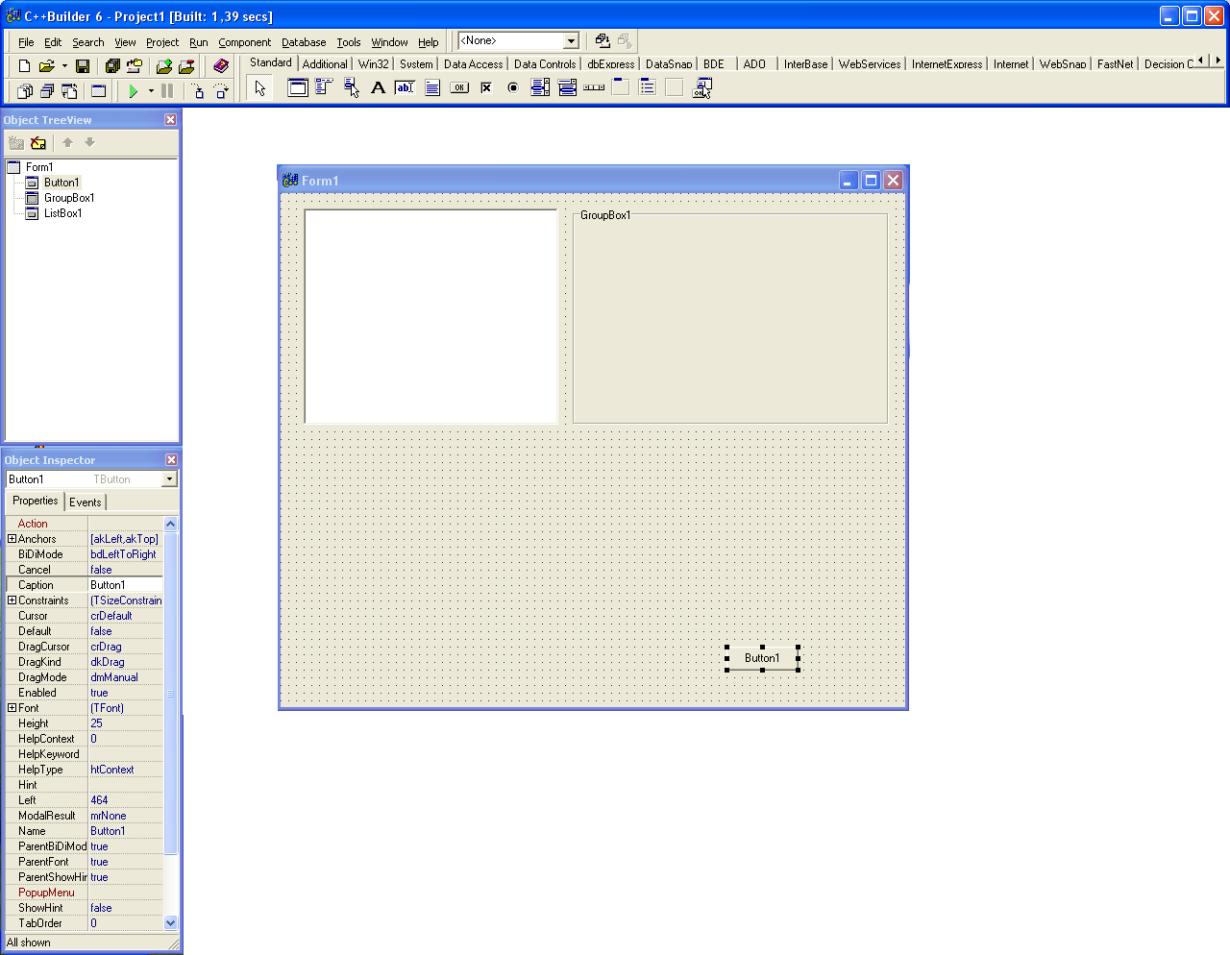The width and height of the screenshot is (1230, 955).
Task: Select ListBox1 in Object TreeView
Action: pyautogui.click(x=62, y=213)
